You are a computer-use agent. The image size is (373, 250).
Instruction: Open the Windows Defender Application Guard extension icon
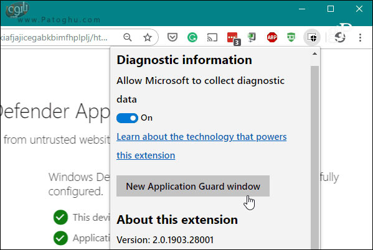[311, 37]
